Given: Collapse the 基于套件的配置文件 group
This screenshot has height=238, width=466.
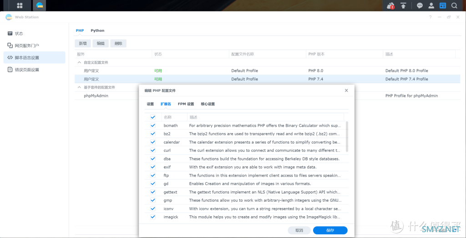Looking at the screenshot, I should click(79, 88).
